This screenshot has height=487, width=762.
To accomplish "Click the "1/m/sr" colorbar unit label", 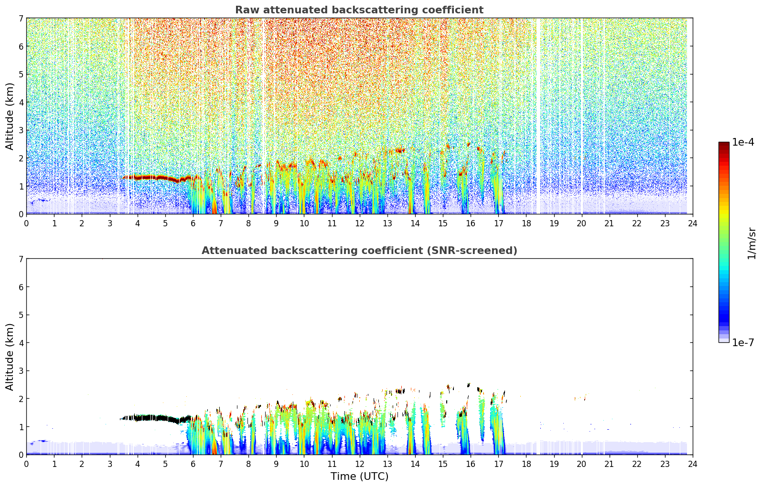I will click(x=751, y=243).
